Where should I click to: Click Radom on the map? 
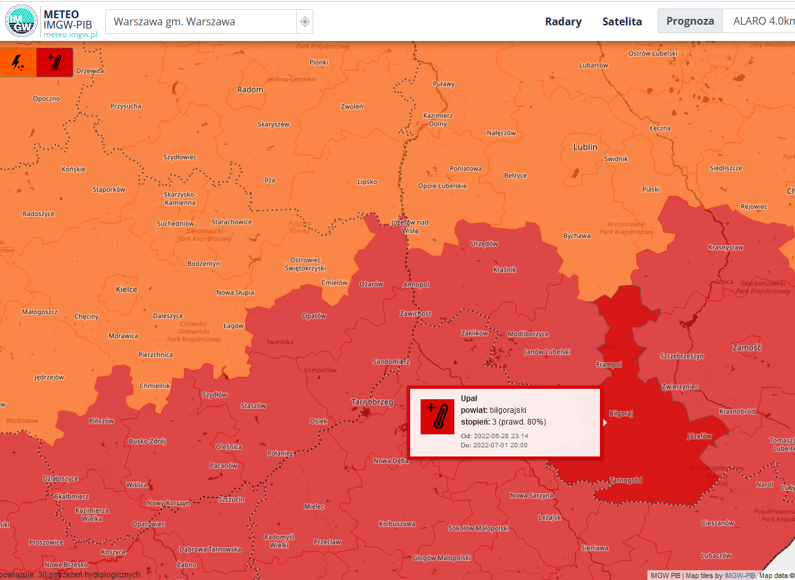pos(250,90)
